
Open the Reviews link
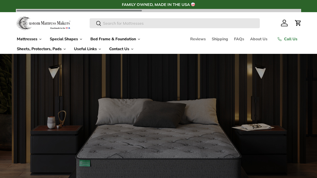[x=198, y=39]
